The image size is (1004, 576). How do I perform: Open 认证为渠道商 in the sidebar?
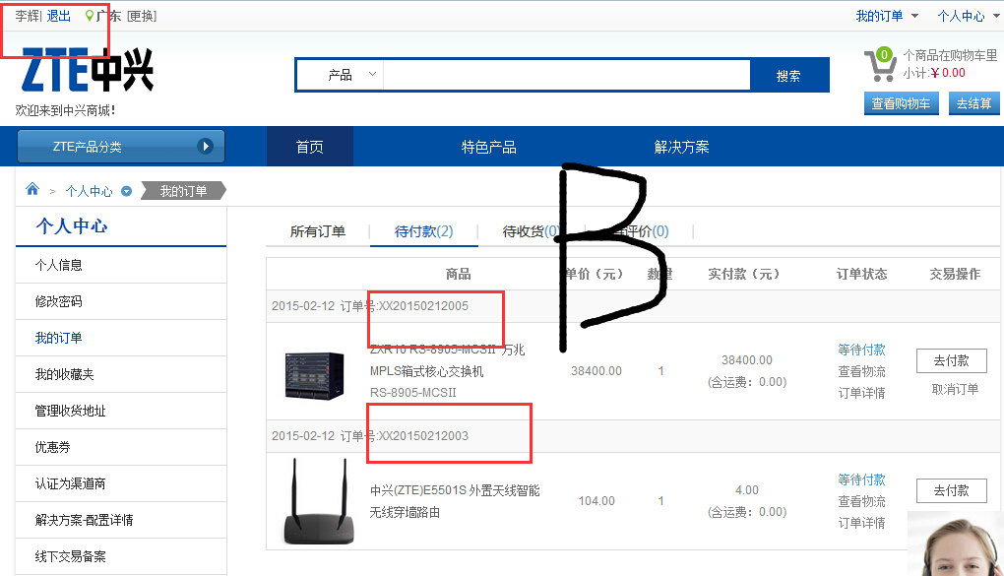coord(121,483)
